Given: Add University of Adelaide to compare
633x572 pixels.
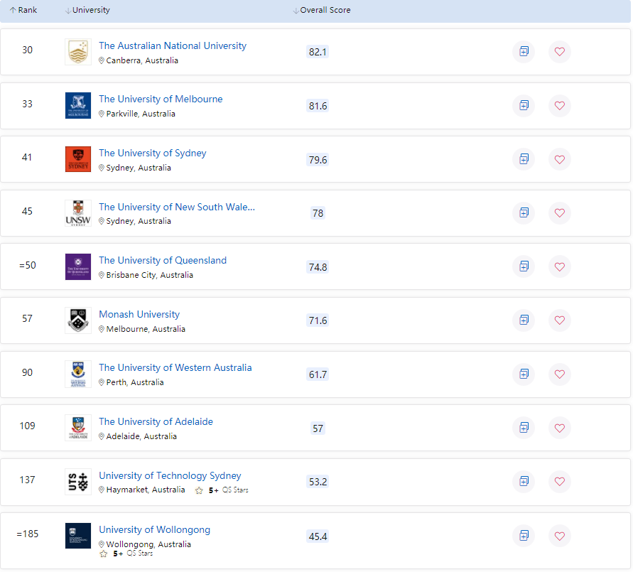Looking at the screenshot, I should 524,428.
